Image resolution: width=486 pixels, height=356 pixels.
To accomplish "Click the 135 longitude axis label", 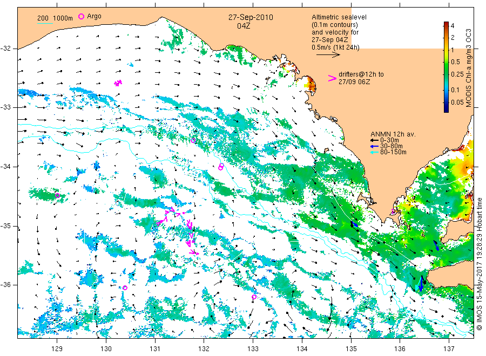I will (x=351, y=349).
